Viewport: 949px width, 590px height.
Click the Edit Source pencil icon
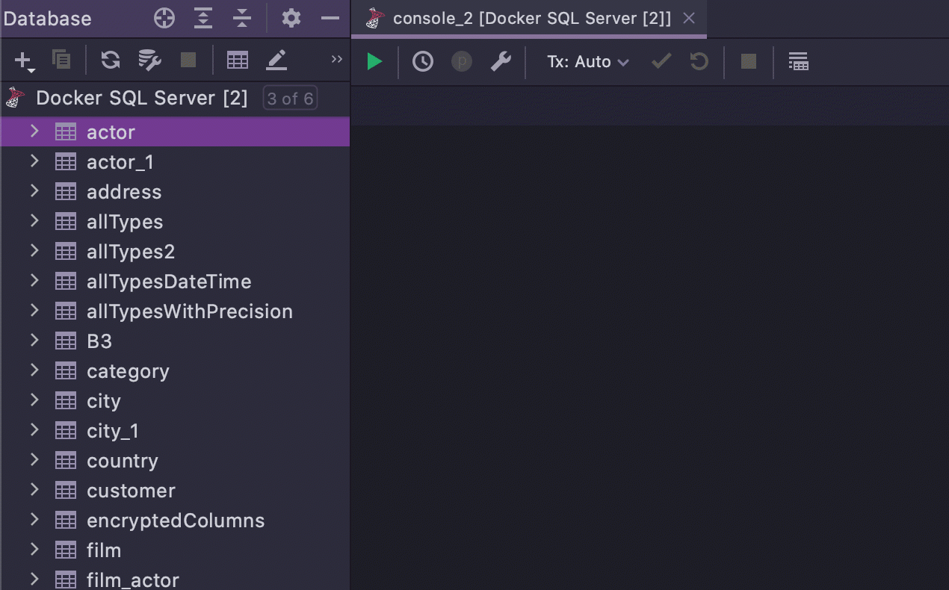pyautogui.click(x=276, y=60)
